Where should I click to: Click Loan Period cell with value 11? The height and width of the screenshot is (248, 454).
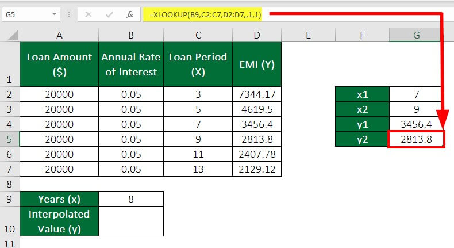pyautogui.click(x=198, y=154)
